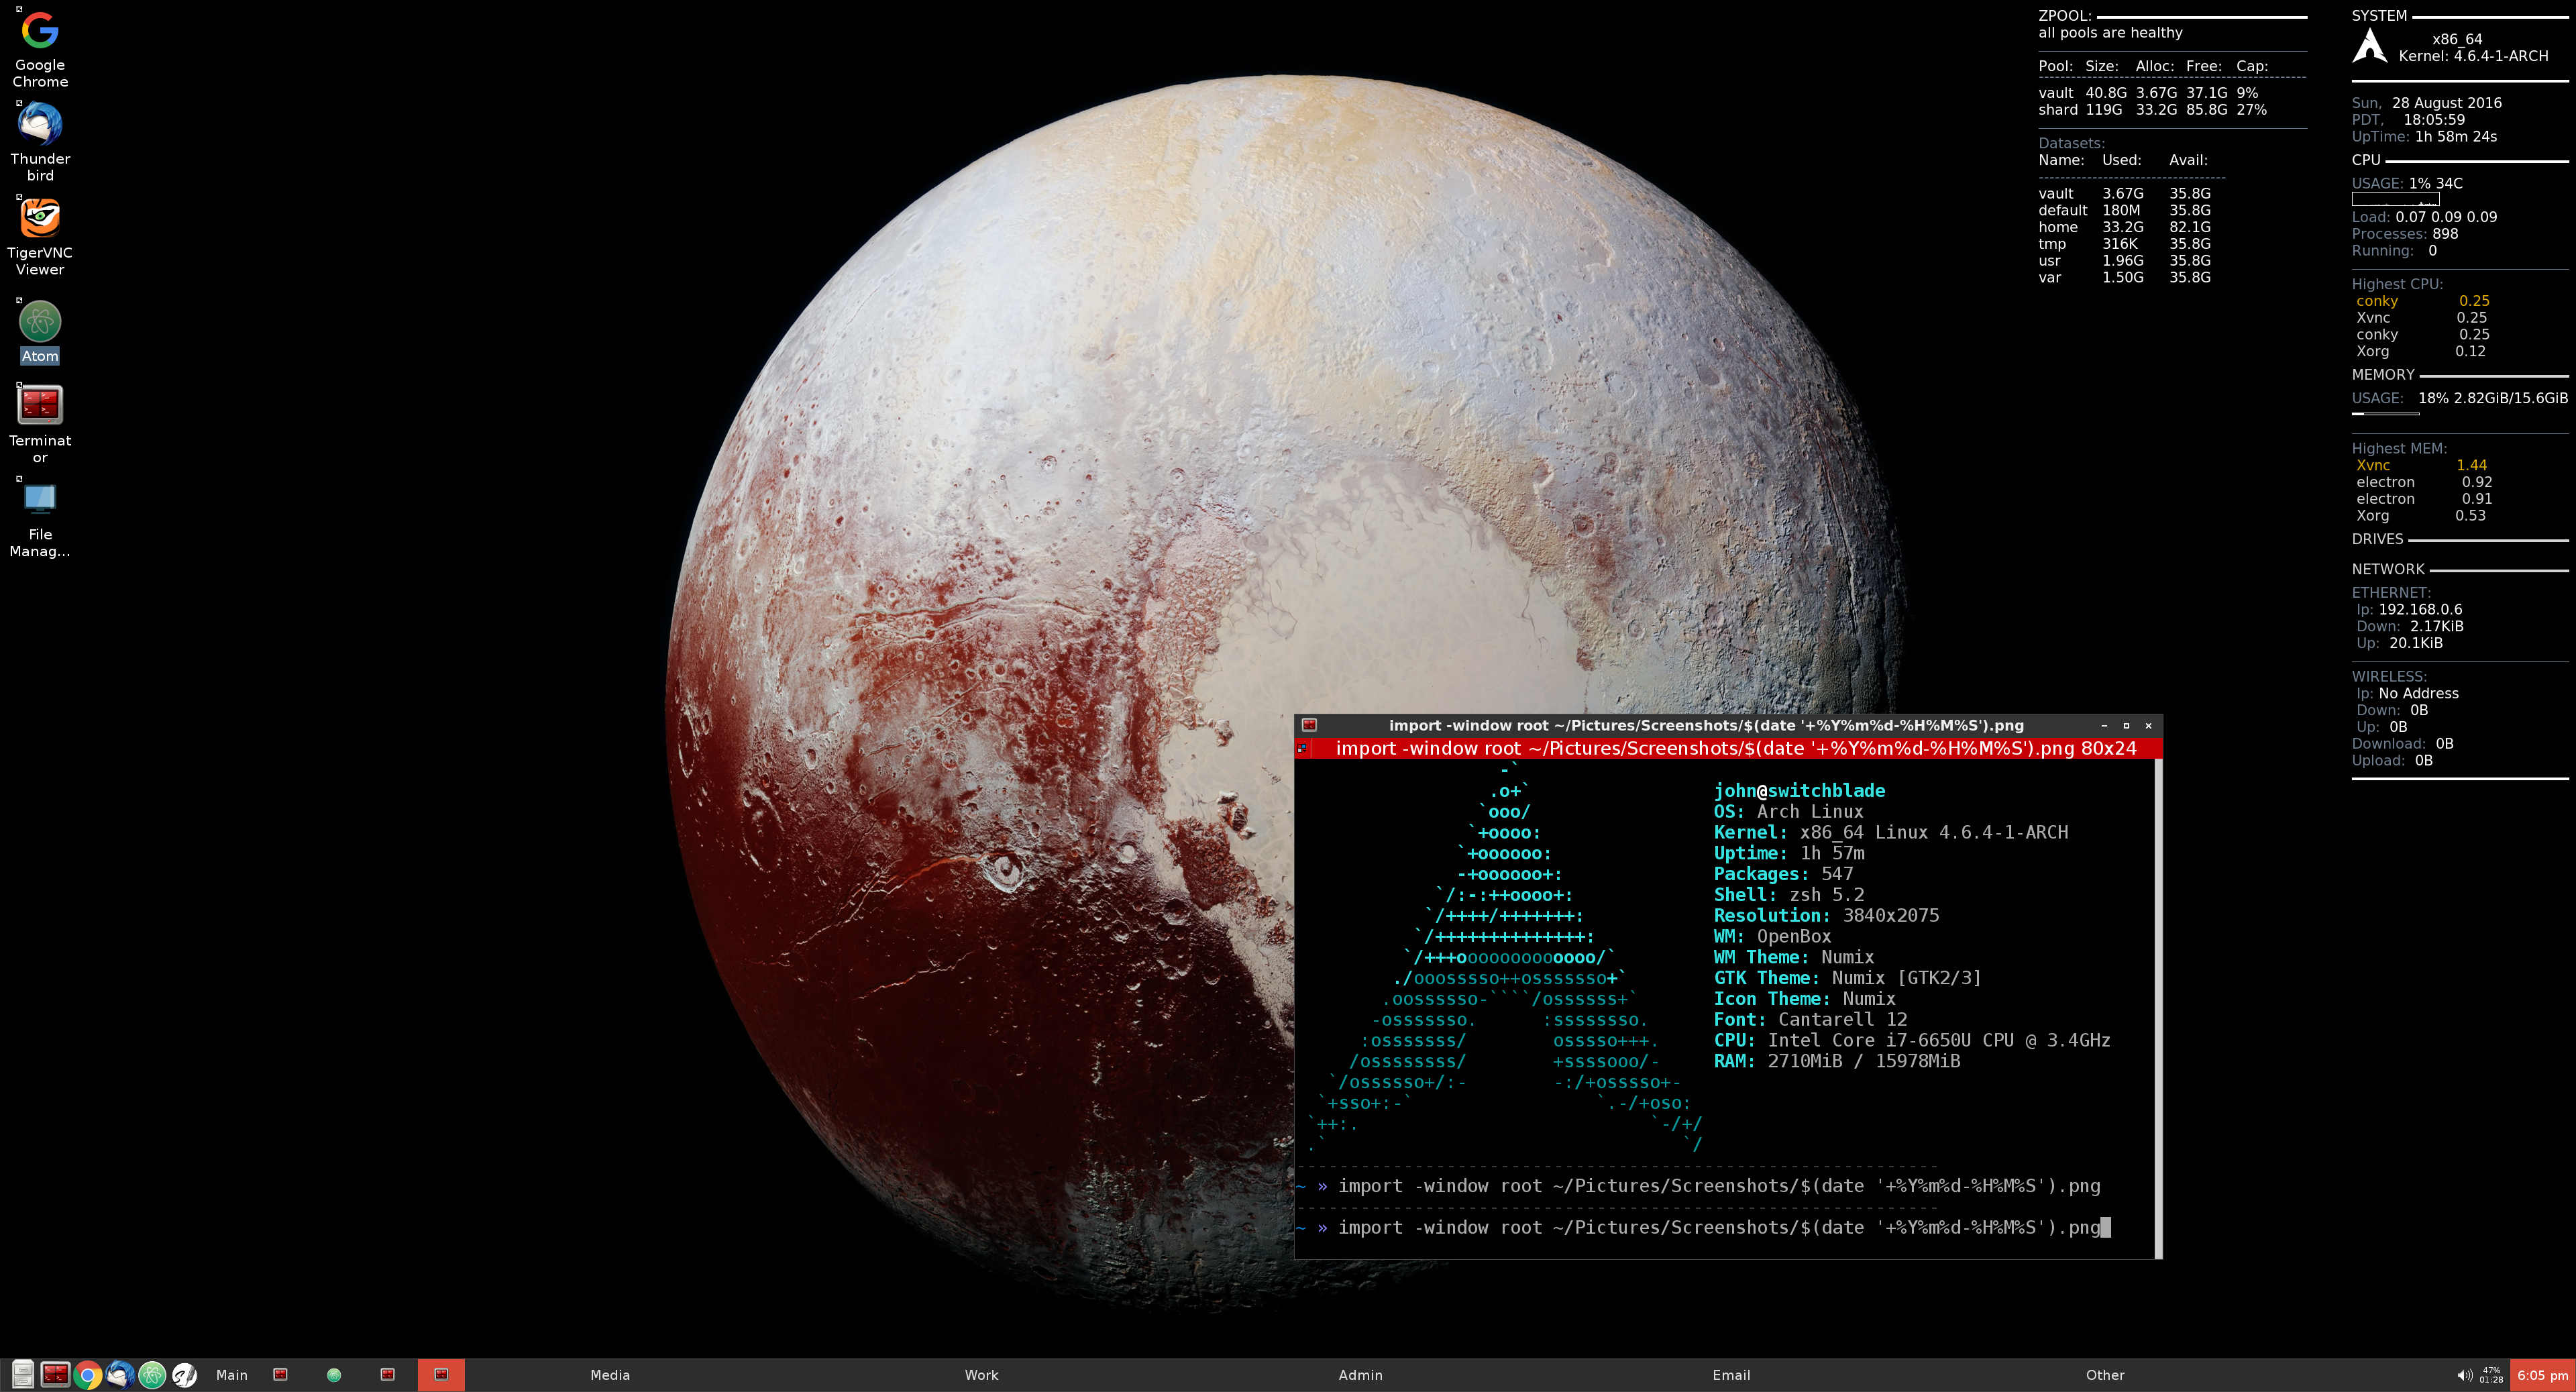Switch to Terminator task between Main label and Atom task
Screen dimensions: 2576x1392
click(x=281, y=1375)
